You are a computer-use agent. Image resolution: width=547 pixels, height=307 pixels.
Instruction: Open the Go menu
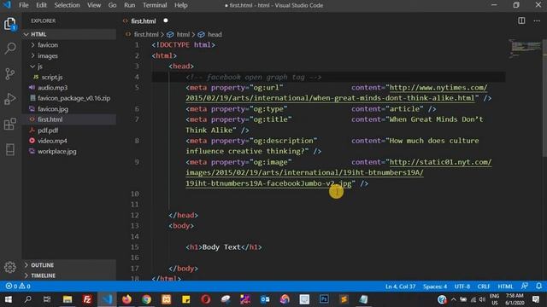(112, 5)
